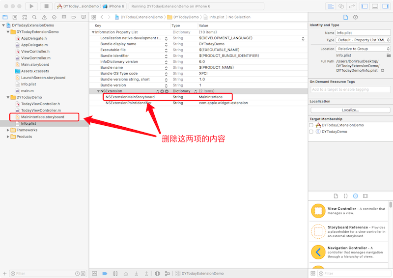Add a row next to NSExtension key
Image resolution: width=393 pixels, height=278 pixels.
pyautogui.click(x=162, y=91)
